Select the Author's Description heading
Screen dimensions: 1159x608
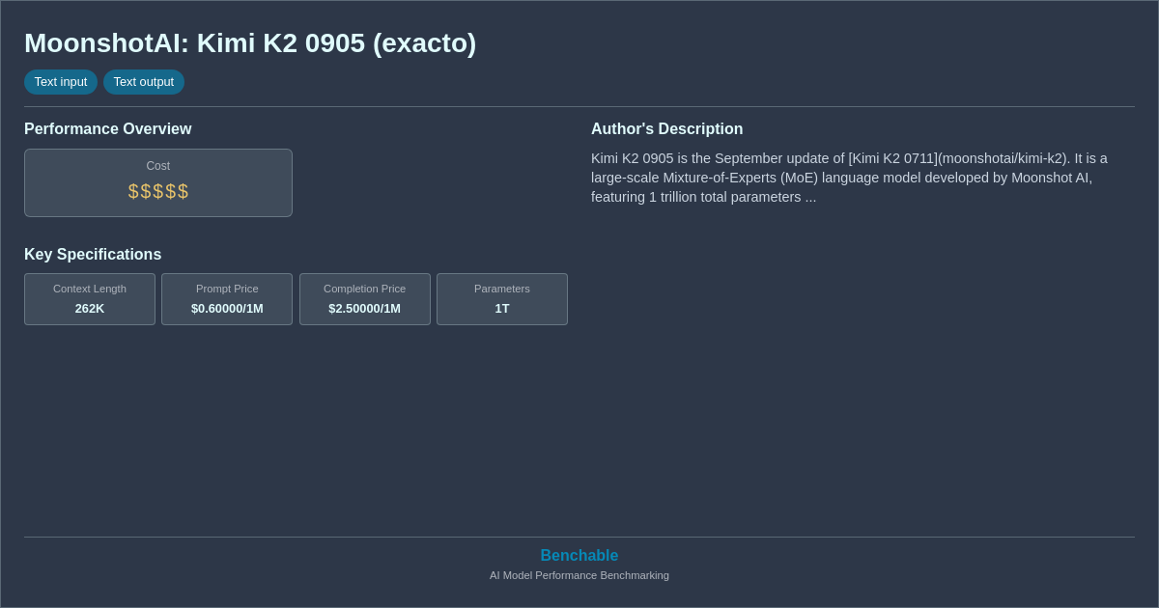(666, 128)
